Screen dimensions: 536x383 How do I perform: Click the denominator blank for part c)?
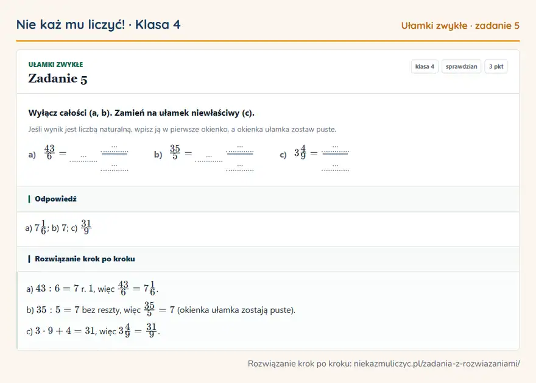[336, 167]
